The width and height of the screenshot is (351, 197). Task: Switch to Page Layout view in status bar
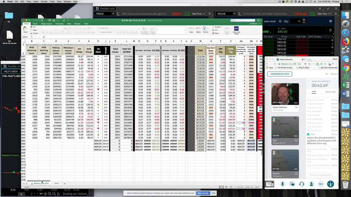pyautogui.click(x=226, y=187)
